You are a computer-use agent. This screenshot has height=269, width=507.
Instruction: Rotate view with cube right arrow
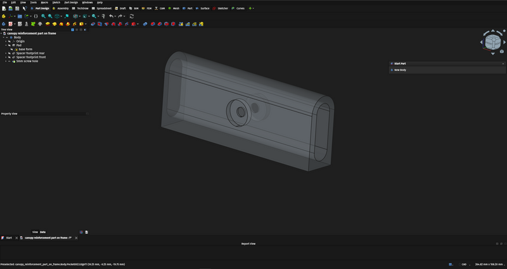[504, 42]
